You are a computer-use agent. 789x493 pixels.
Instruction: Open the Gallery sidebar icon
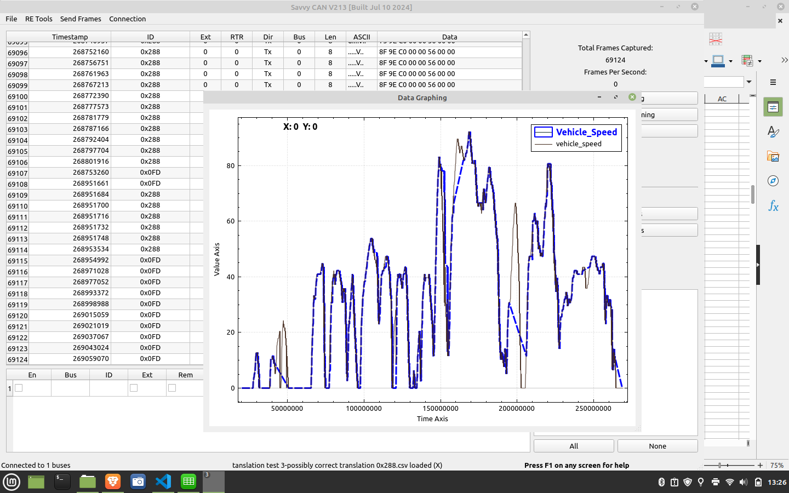pos(773,157)
